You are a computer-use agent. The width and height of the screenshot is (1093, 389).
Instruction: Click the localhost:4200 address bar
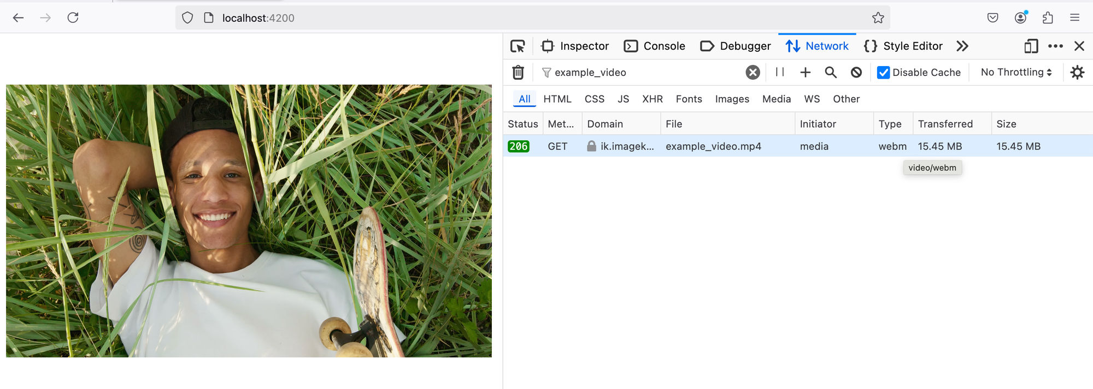coord(533,18)
